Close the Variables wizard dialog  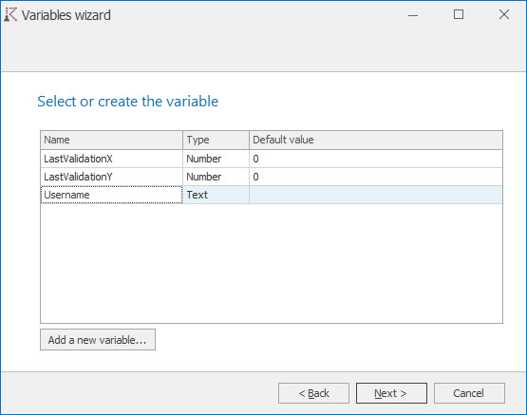[504, 15]
